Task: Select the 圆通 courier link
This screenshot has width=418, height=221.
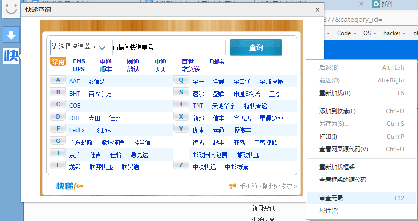Action: 133,61
